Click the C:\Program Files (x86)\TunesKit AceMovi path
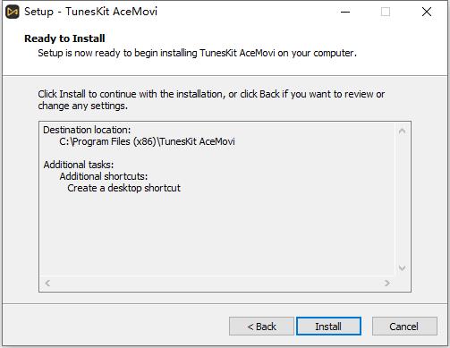This screenshot has width=450, height=348. [x=147, y=141]
